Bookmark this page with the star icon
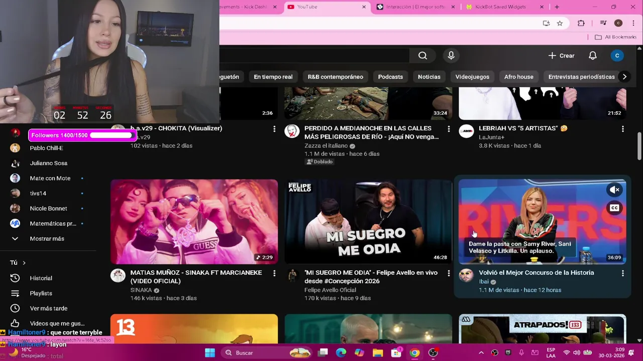643x361 pixels. (x=560, y=23)
